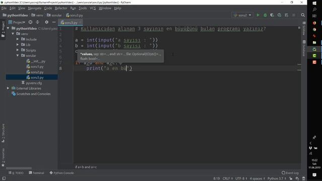Open the profiler run icon

point(279,15)
